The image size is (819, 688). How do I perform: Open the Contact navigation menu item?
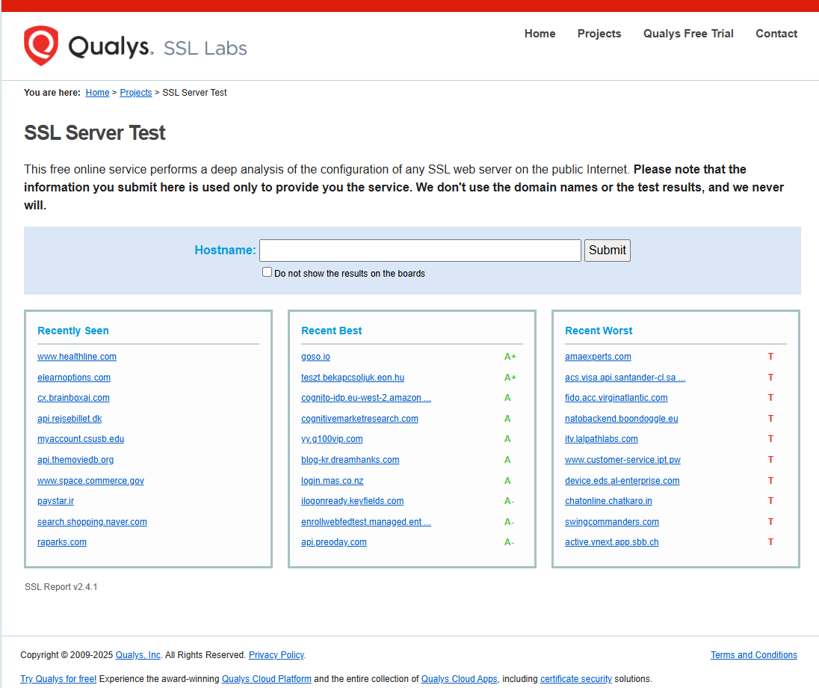coord(776,34)
